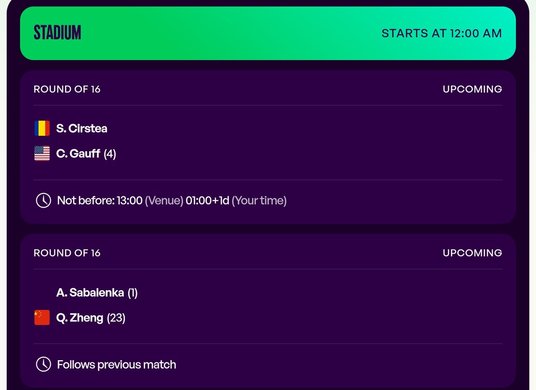Click the clock icon beside Follows previous match
536x390 pixels.
tap(43, 364)
